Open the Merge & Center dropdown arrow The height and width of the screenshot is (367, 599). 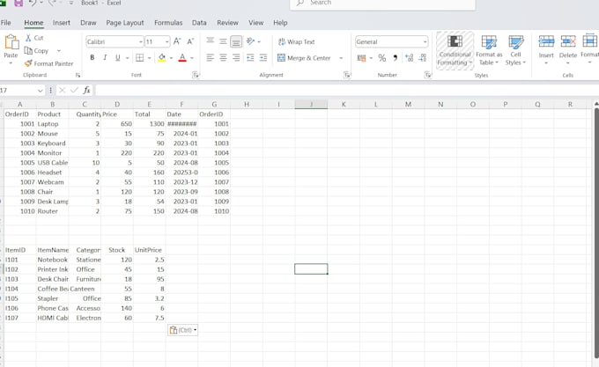point(341,58)
